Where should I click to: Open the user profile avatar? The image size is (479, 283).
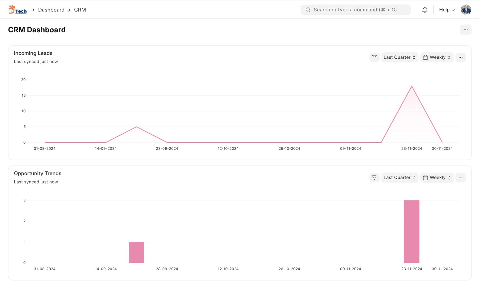pyautogui.click(x=466, y=10)
